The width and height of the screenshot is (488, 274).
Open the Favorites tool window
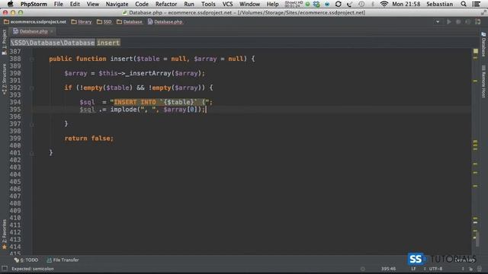point(4,234)
